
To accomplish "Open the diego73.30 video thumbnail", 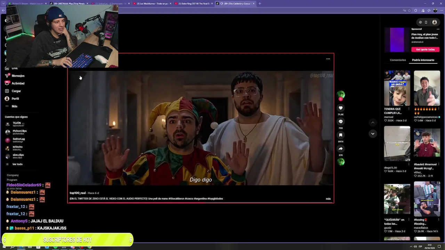I will 397,143.
